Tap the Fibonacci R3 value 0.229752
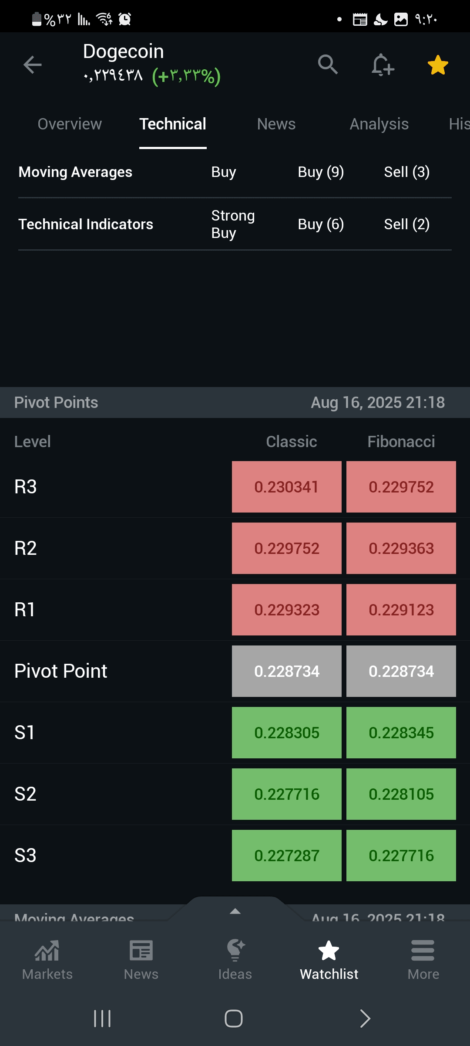Image resolution: width=470 pixels, height=1046 pixels. [x=401, y=487]
